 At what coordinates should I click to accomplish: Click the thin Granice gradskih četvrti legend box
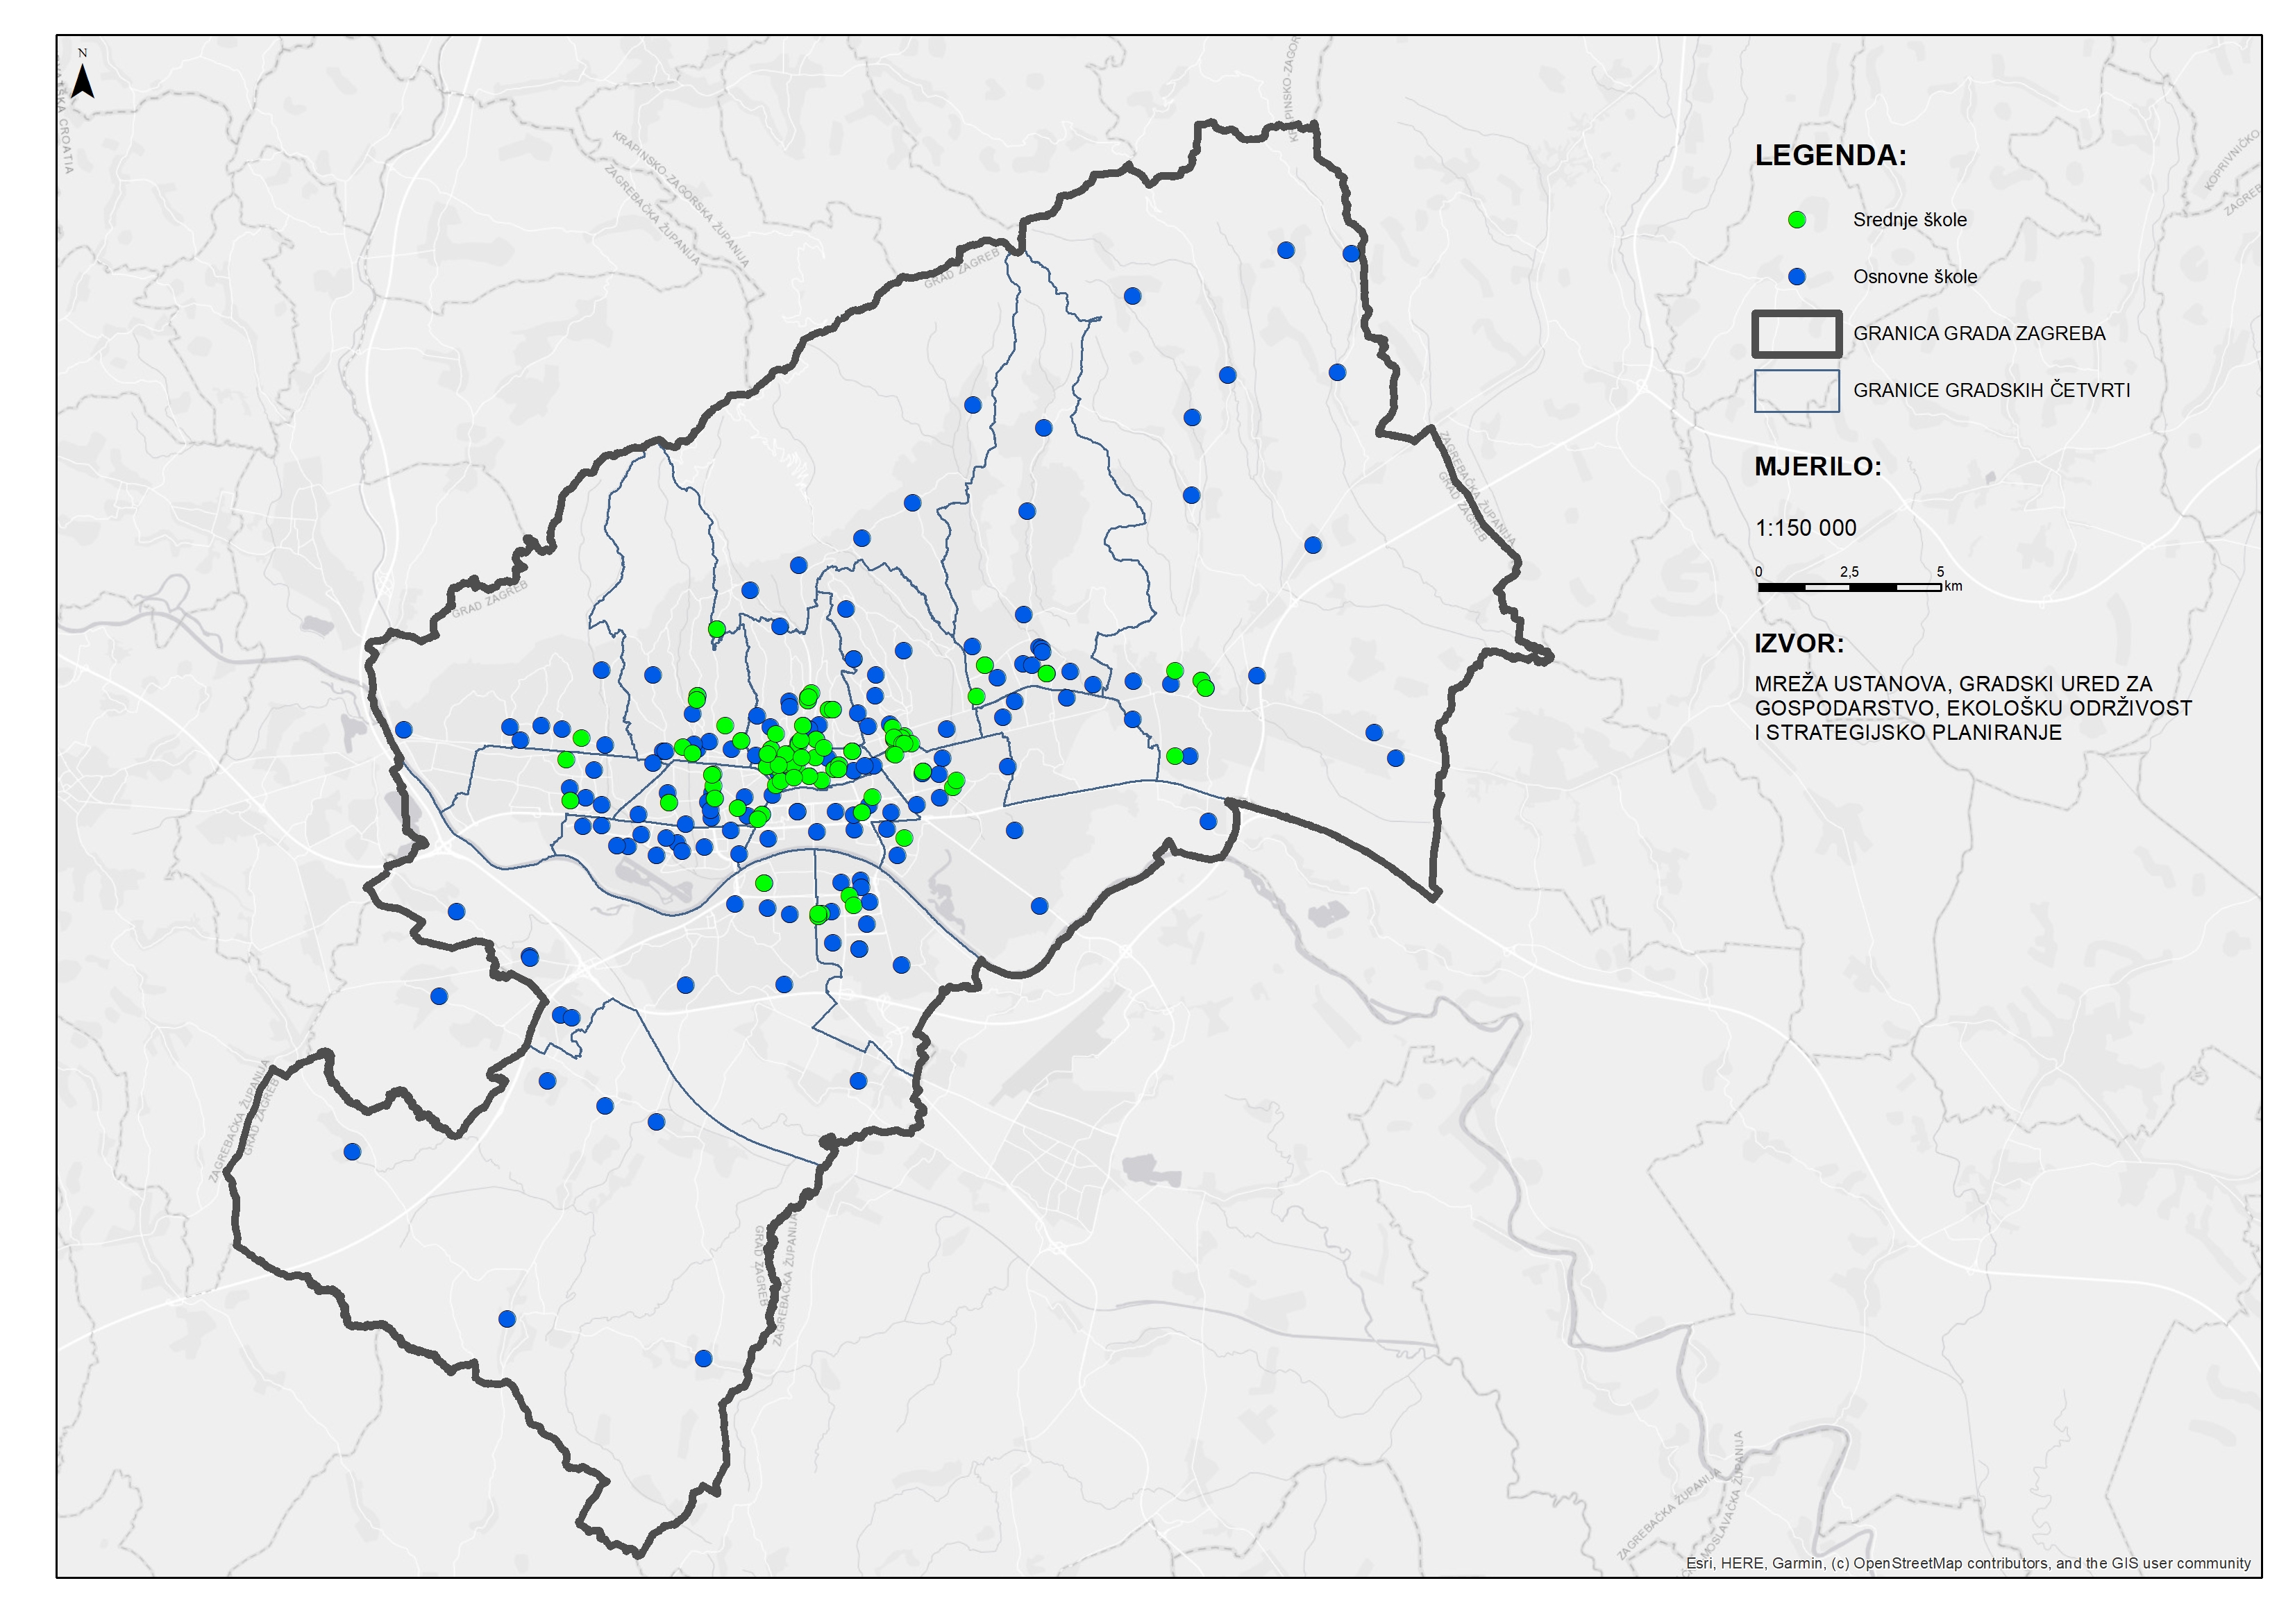pyautogui.click(x=1796, y=391)
